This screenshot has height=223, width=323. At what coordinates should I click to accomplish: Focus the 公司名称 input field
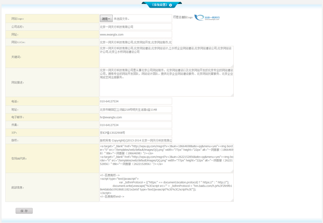point(135,27)
